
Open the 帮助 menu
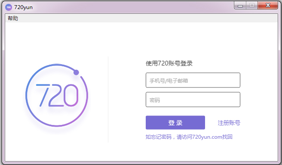[x=13, y=18]
